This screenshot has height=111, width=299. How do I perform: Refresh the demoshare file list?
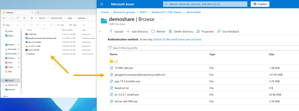153,31
